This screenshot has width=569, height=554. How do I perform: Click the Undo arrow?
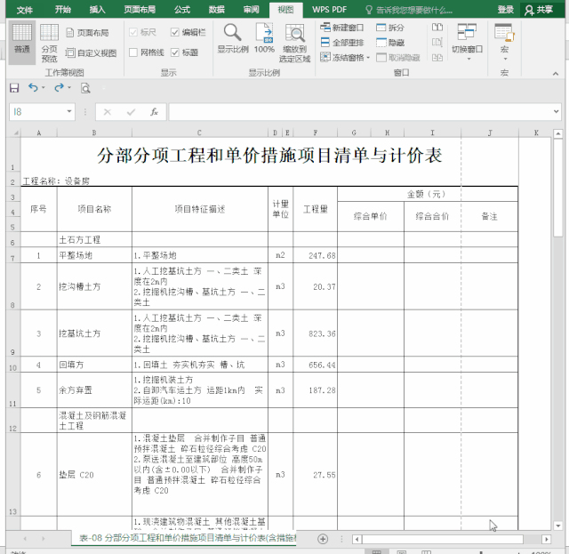point(33,87)
